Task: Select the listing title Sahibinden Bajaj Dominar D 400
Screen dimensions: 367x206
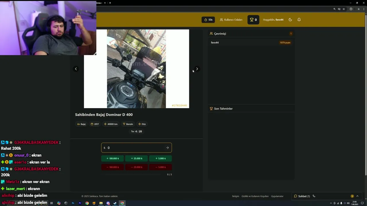Action: pos(104,115)
